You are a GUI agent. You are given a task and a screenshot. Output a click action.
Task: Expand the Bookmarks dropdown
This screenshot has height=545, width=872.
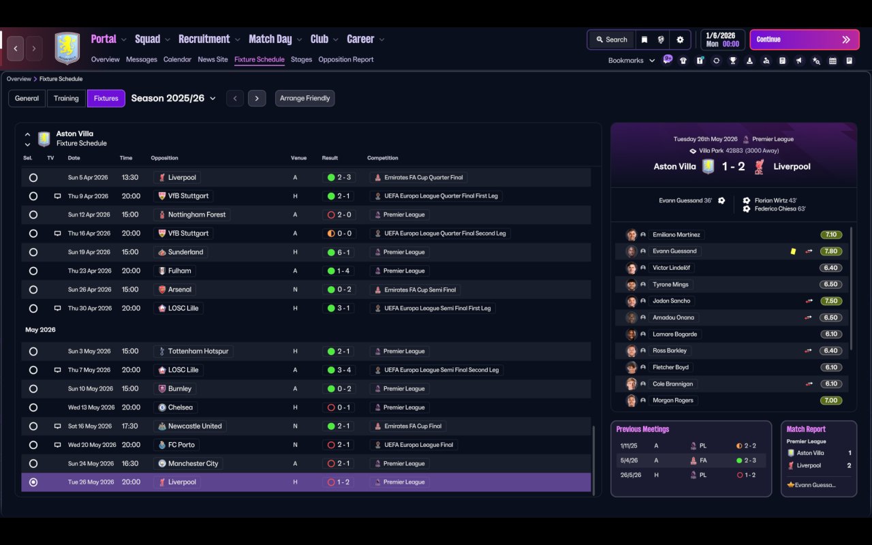coord(632,61)
